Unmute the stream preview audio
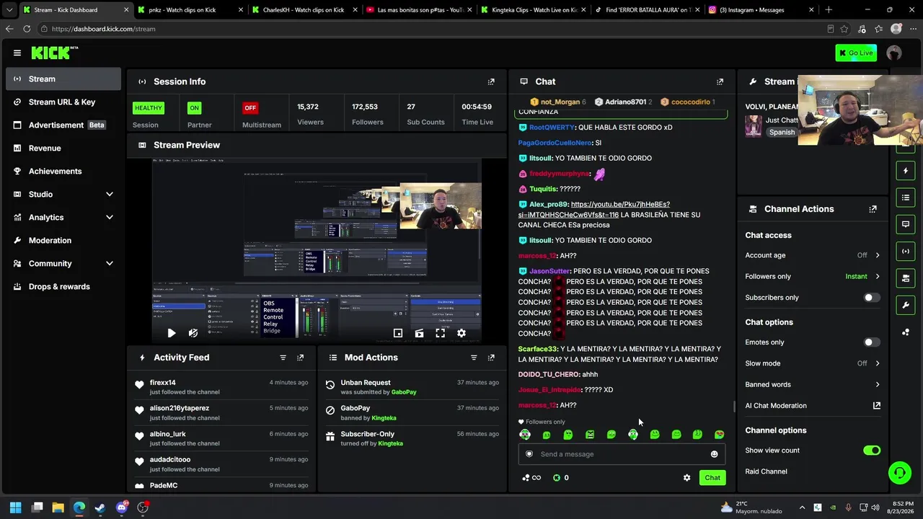 (193, 333)
